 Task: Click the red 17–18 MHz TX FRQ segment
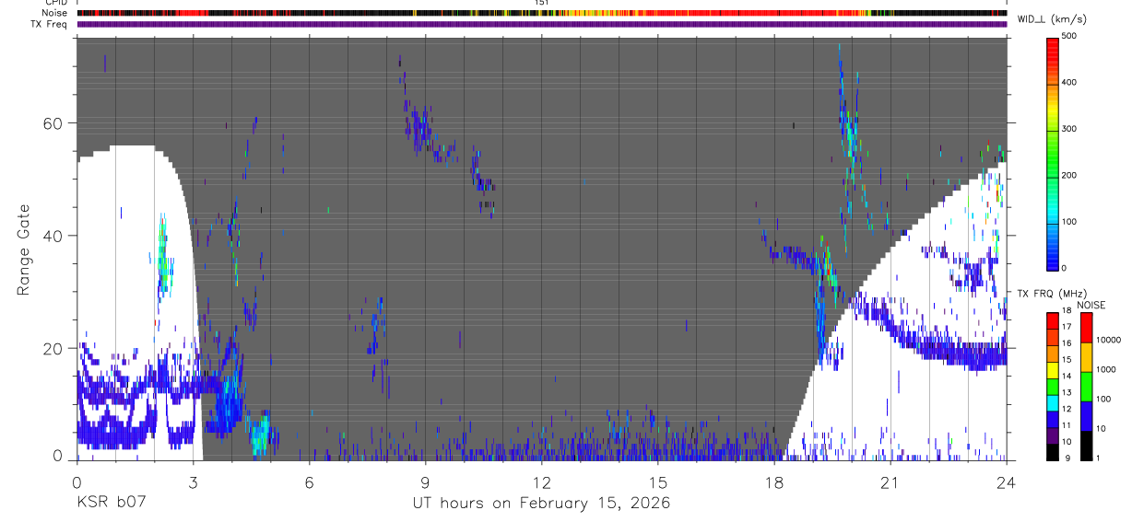click(1052, 319)
